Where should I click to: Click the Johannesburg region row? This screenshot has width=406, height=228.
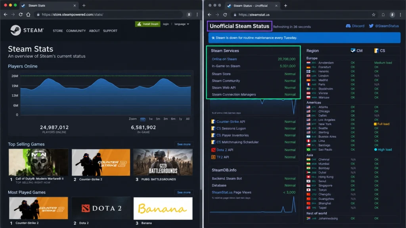coord(352,218)
